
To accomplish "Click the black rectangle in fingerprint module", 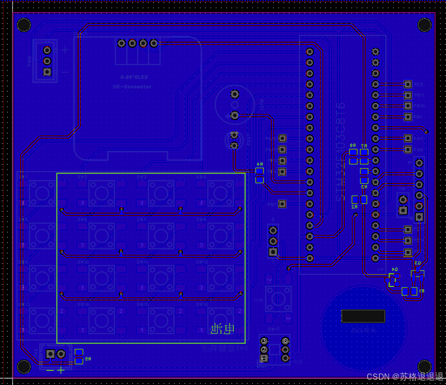I will coord(363,316).
